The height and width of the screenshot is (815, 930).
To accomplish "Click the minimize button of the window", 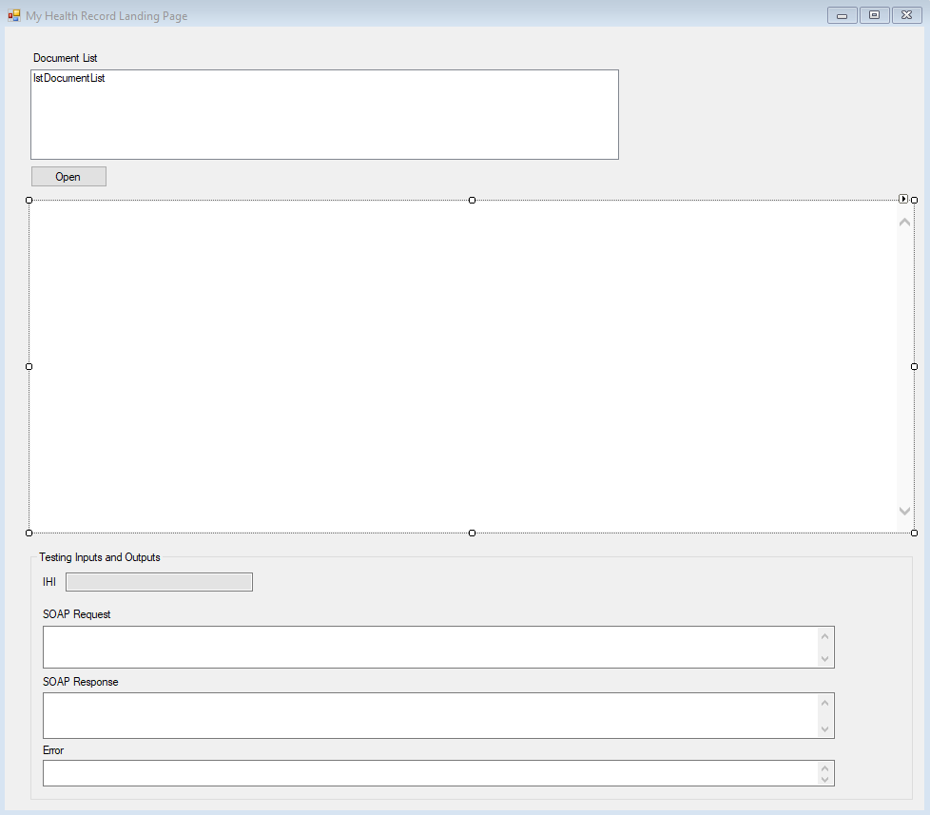I will coord(841,15).
